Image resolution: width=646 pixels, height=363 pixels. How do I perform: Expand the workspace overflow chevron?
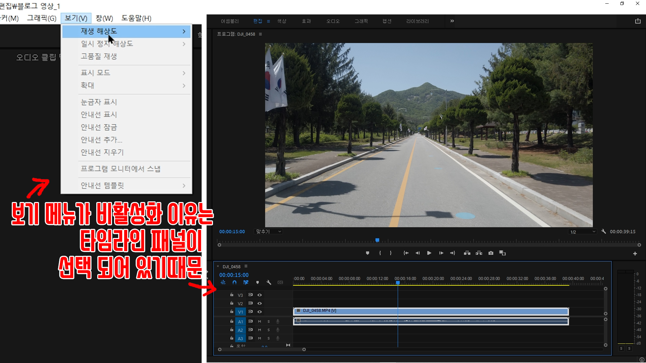tap(452, 21)
